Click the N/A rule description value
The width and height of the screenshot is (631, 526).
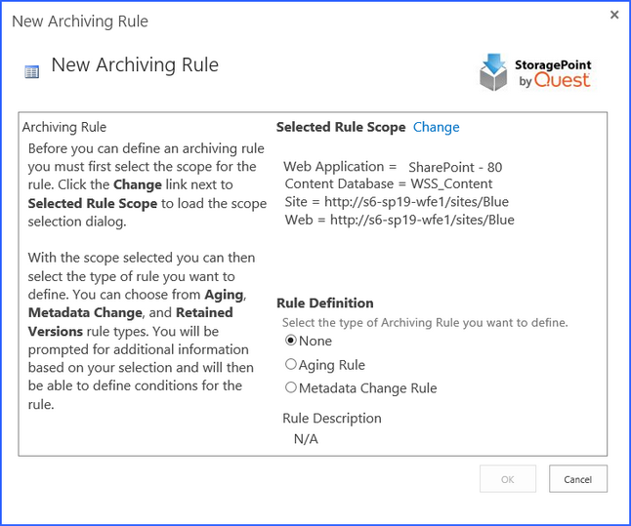point(306,438)
